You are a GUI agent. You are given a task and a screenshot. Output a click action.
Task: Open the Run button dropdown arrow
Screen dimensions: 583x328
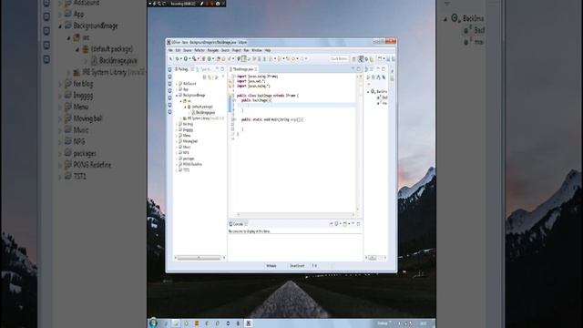point(189,58)
